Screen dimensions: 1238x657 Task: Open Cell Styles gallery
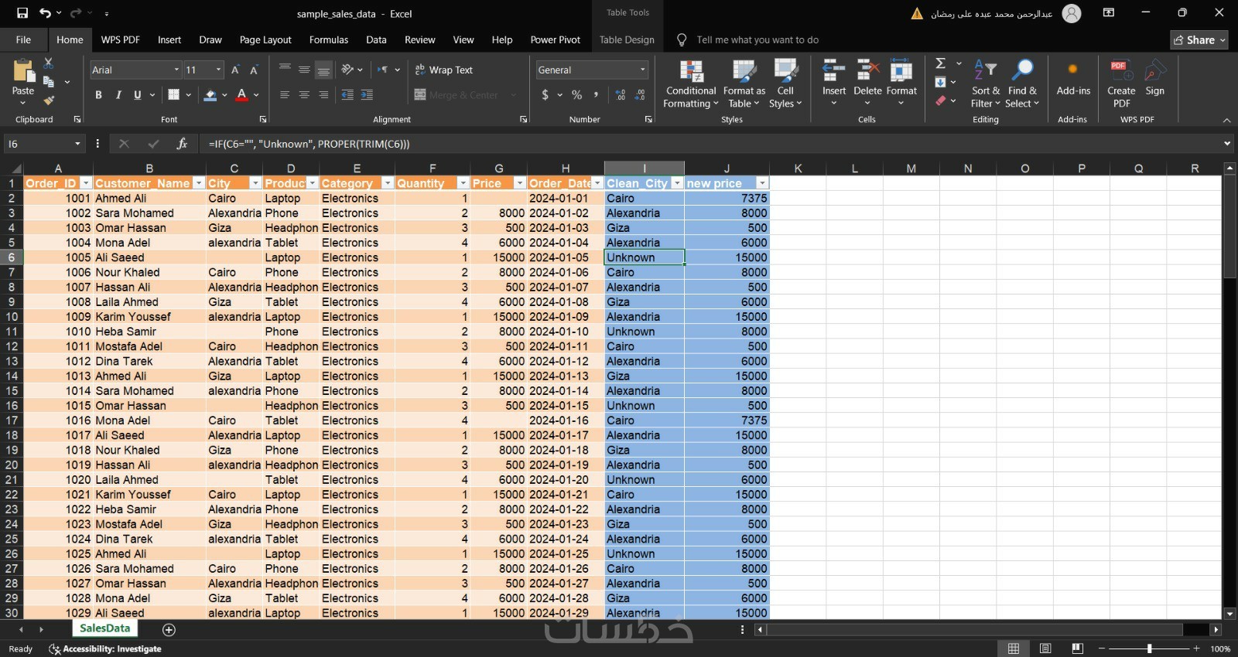click(x=785, y=83)
